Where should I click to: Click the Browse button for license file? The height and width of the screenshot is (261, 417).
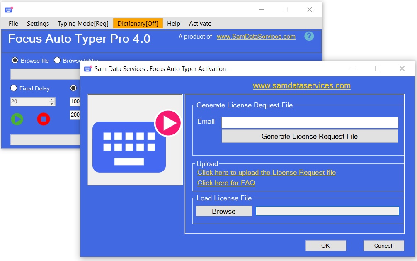[x=224, y=211]
